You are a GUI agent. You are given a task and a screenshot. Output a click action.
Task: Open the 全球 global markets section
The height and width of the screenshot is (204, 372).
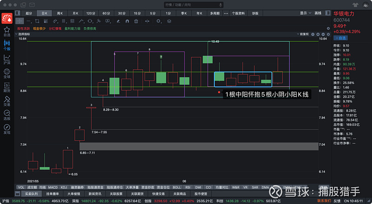(7, 73)
